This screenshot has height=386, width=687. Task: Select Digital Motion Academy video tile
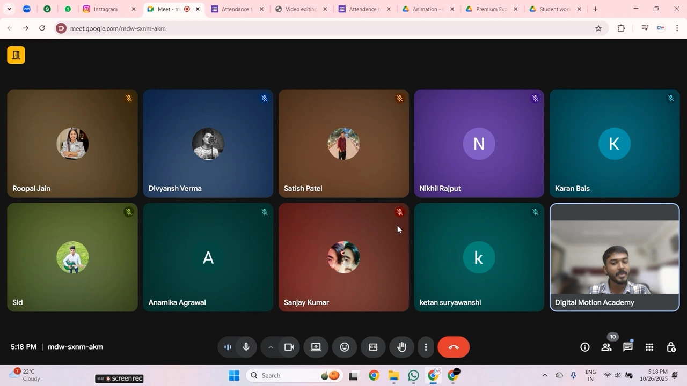pos(615,257)
